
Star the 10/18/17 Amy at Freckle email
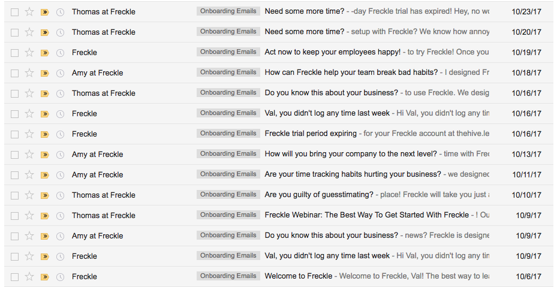point(29,73)
